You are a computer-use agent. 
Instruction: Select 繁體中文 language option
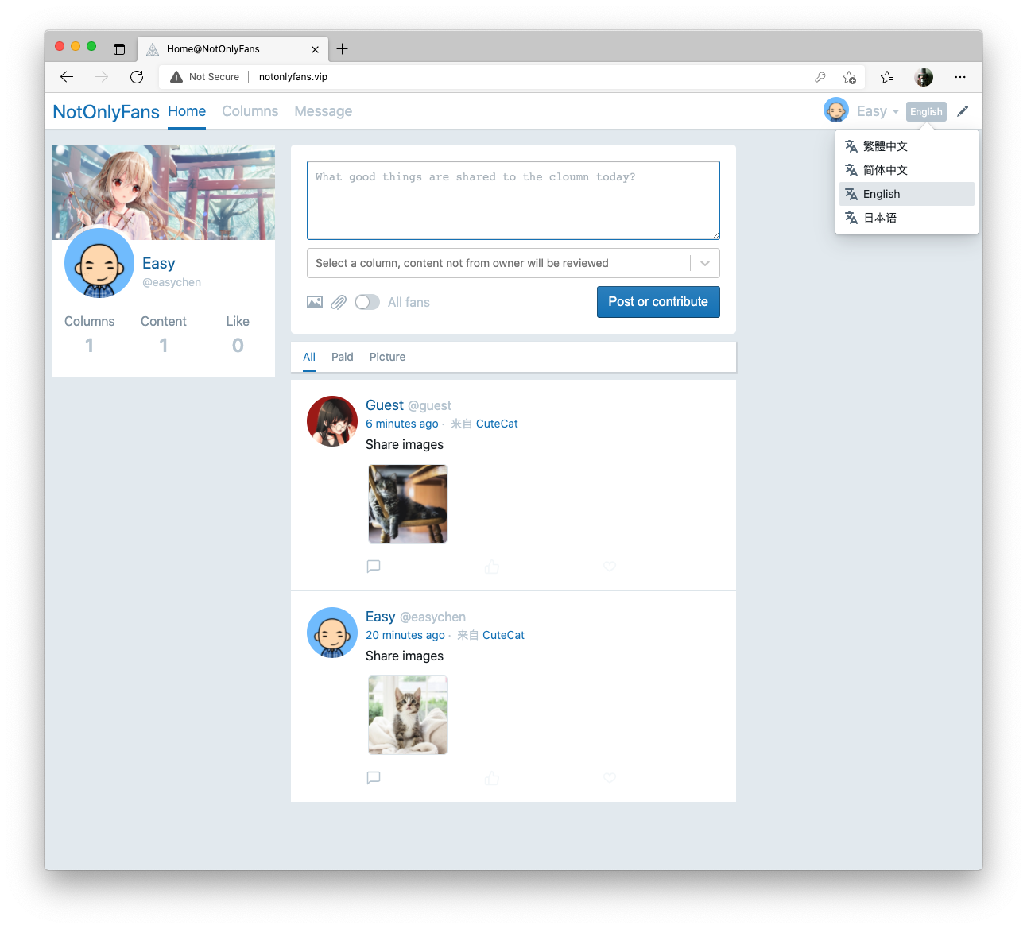(x=907, y=146)
